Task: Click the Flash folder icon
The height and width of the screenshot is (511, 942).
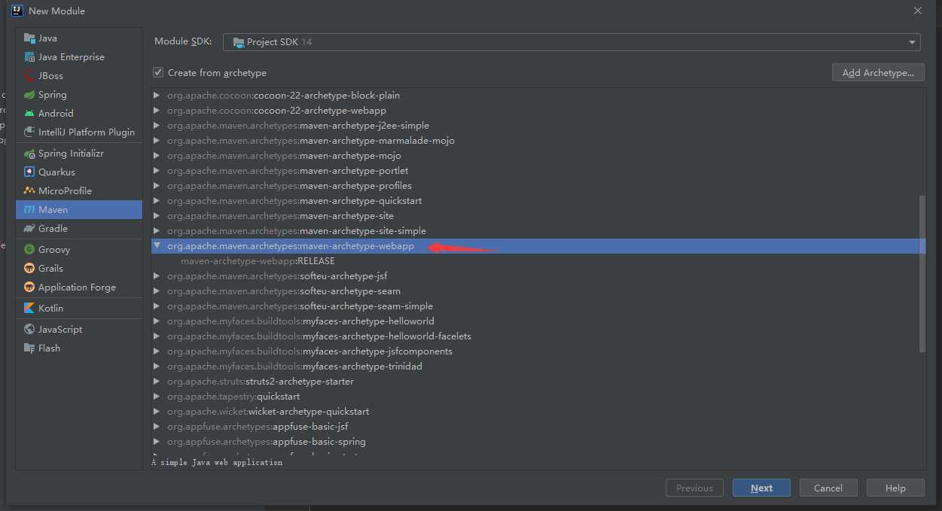Action: coord(29,348)
